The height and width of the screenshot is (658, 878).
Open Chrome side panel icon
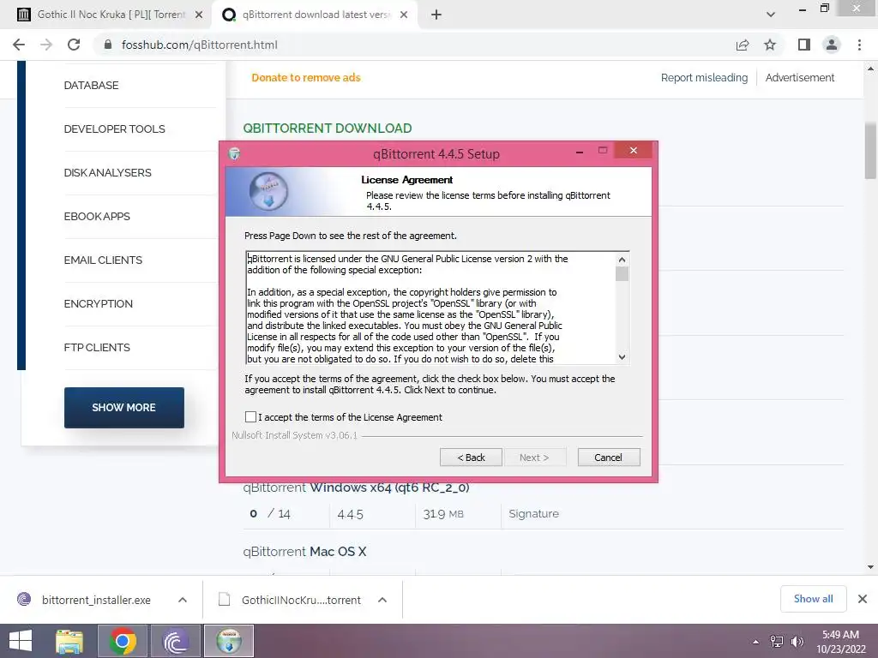coord(804,45)
